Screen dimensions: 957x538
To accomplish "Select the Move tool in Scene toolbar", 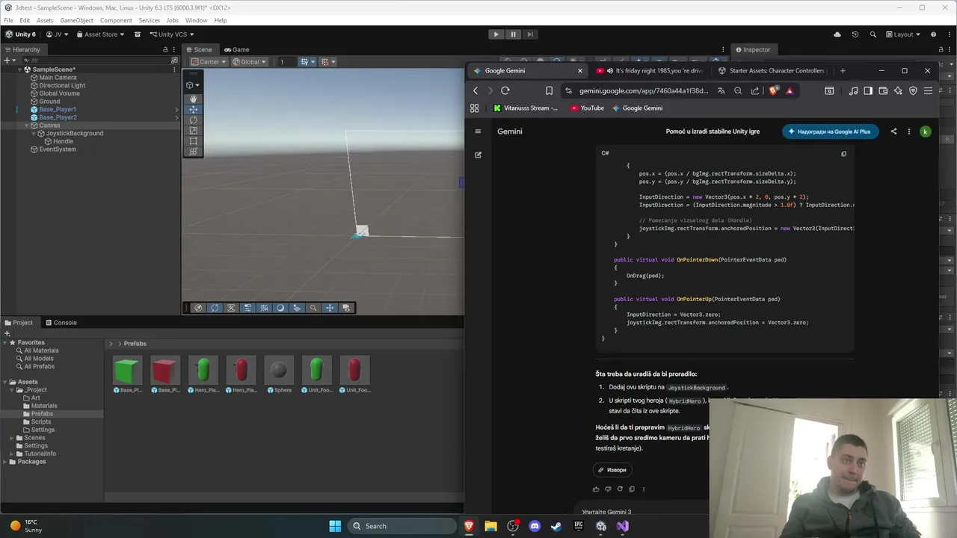I will (193, 109).
